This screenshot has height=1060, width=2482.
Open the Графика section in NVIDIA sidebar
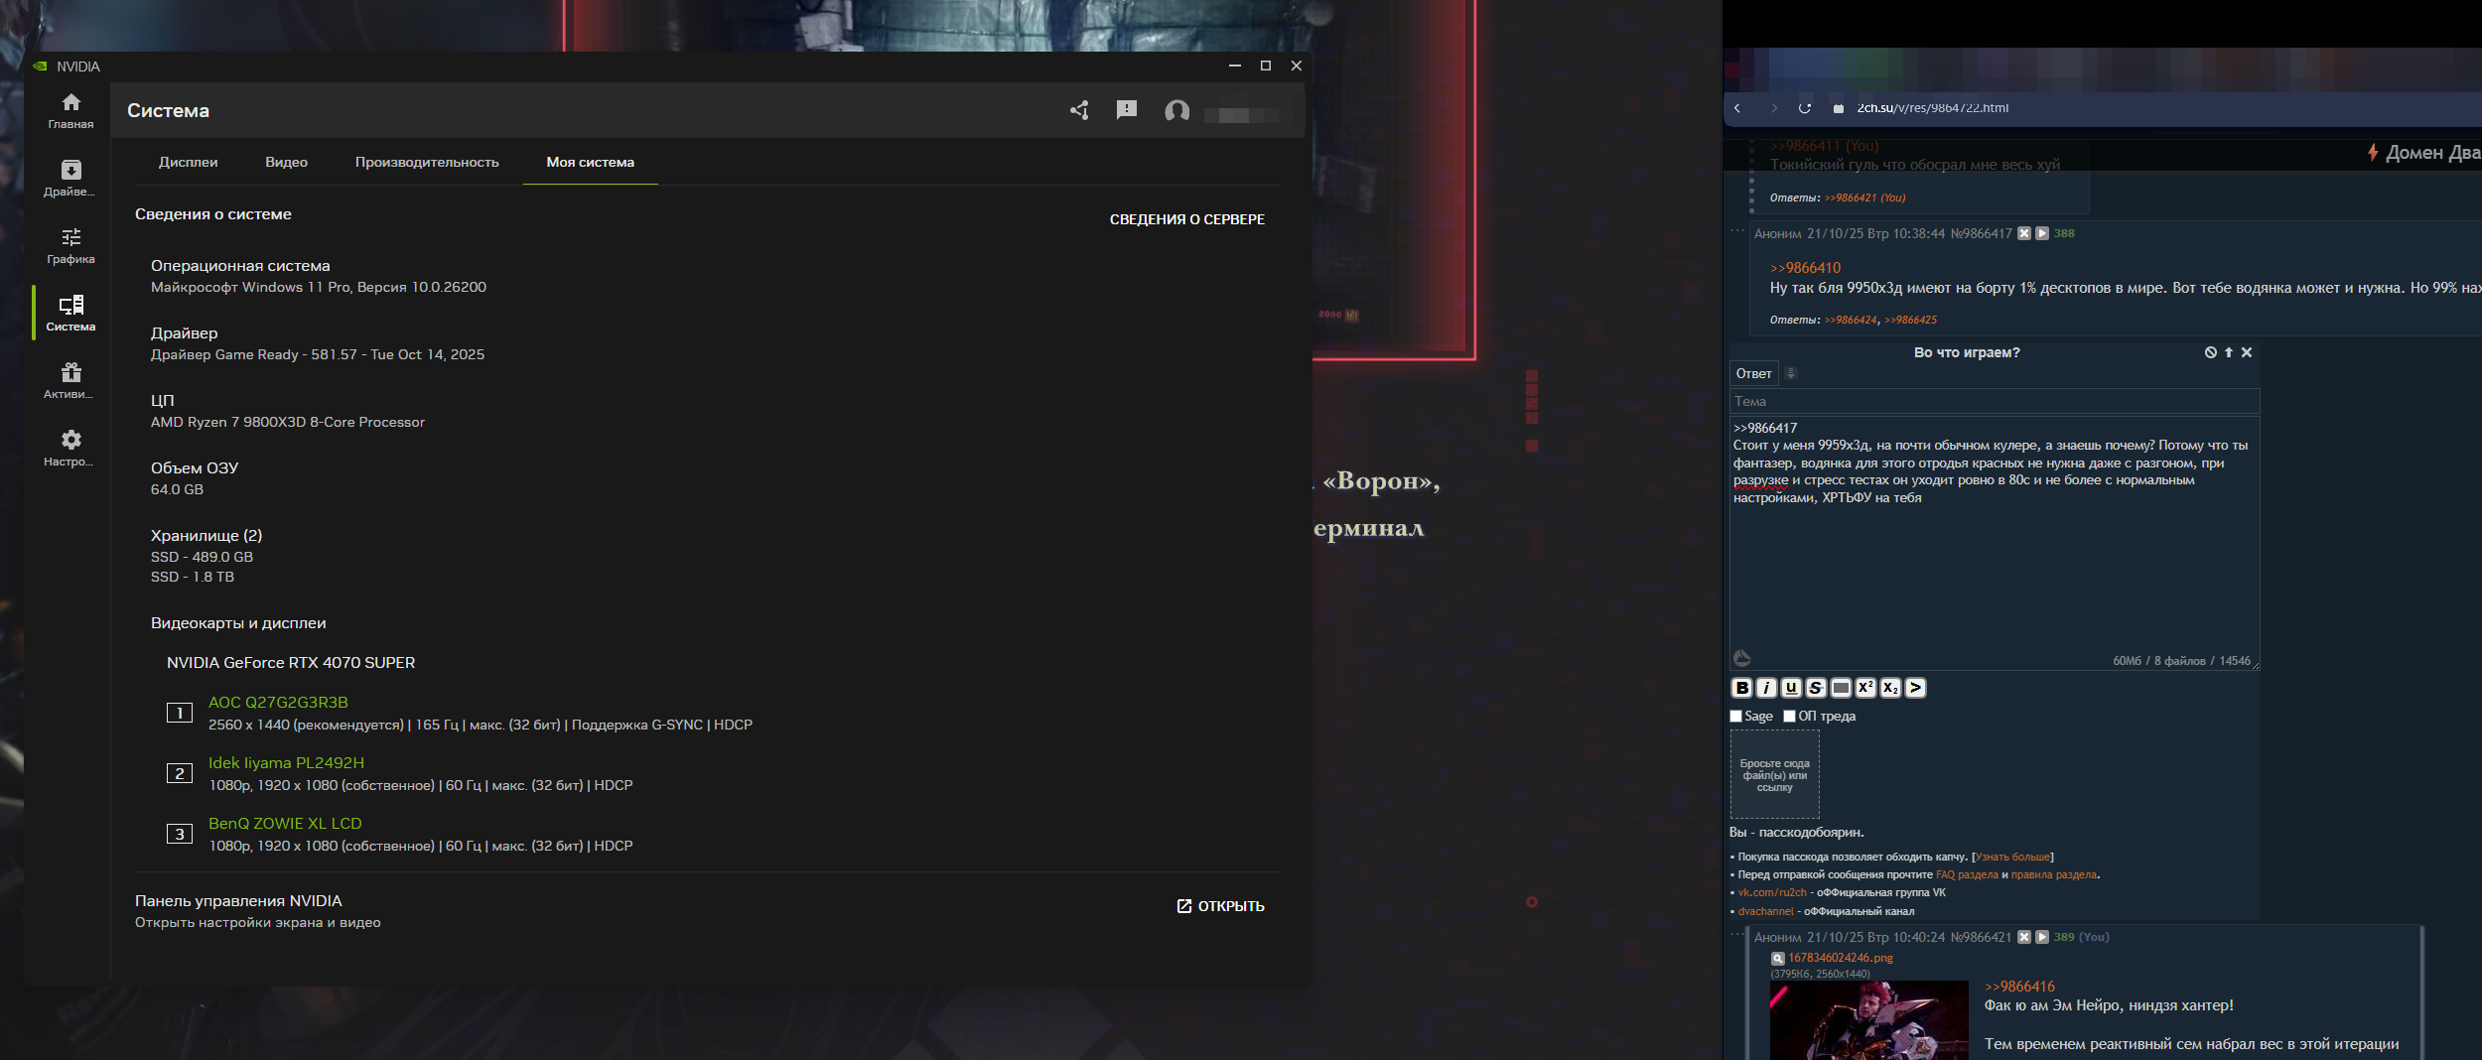pyautogui.click(x=70, y=245)
